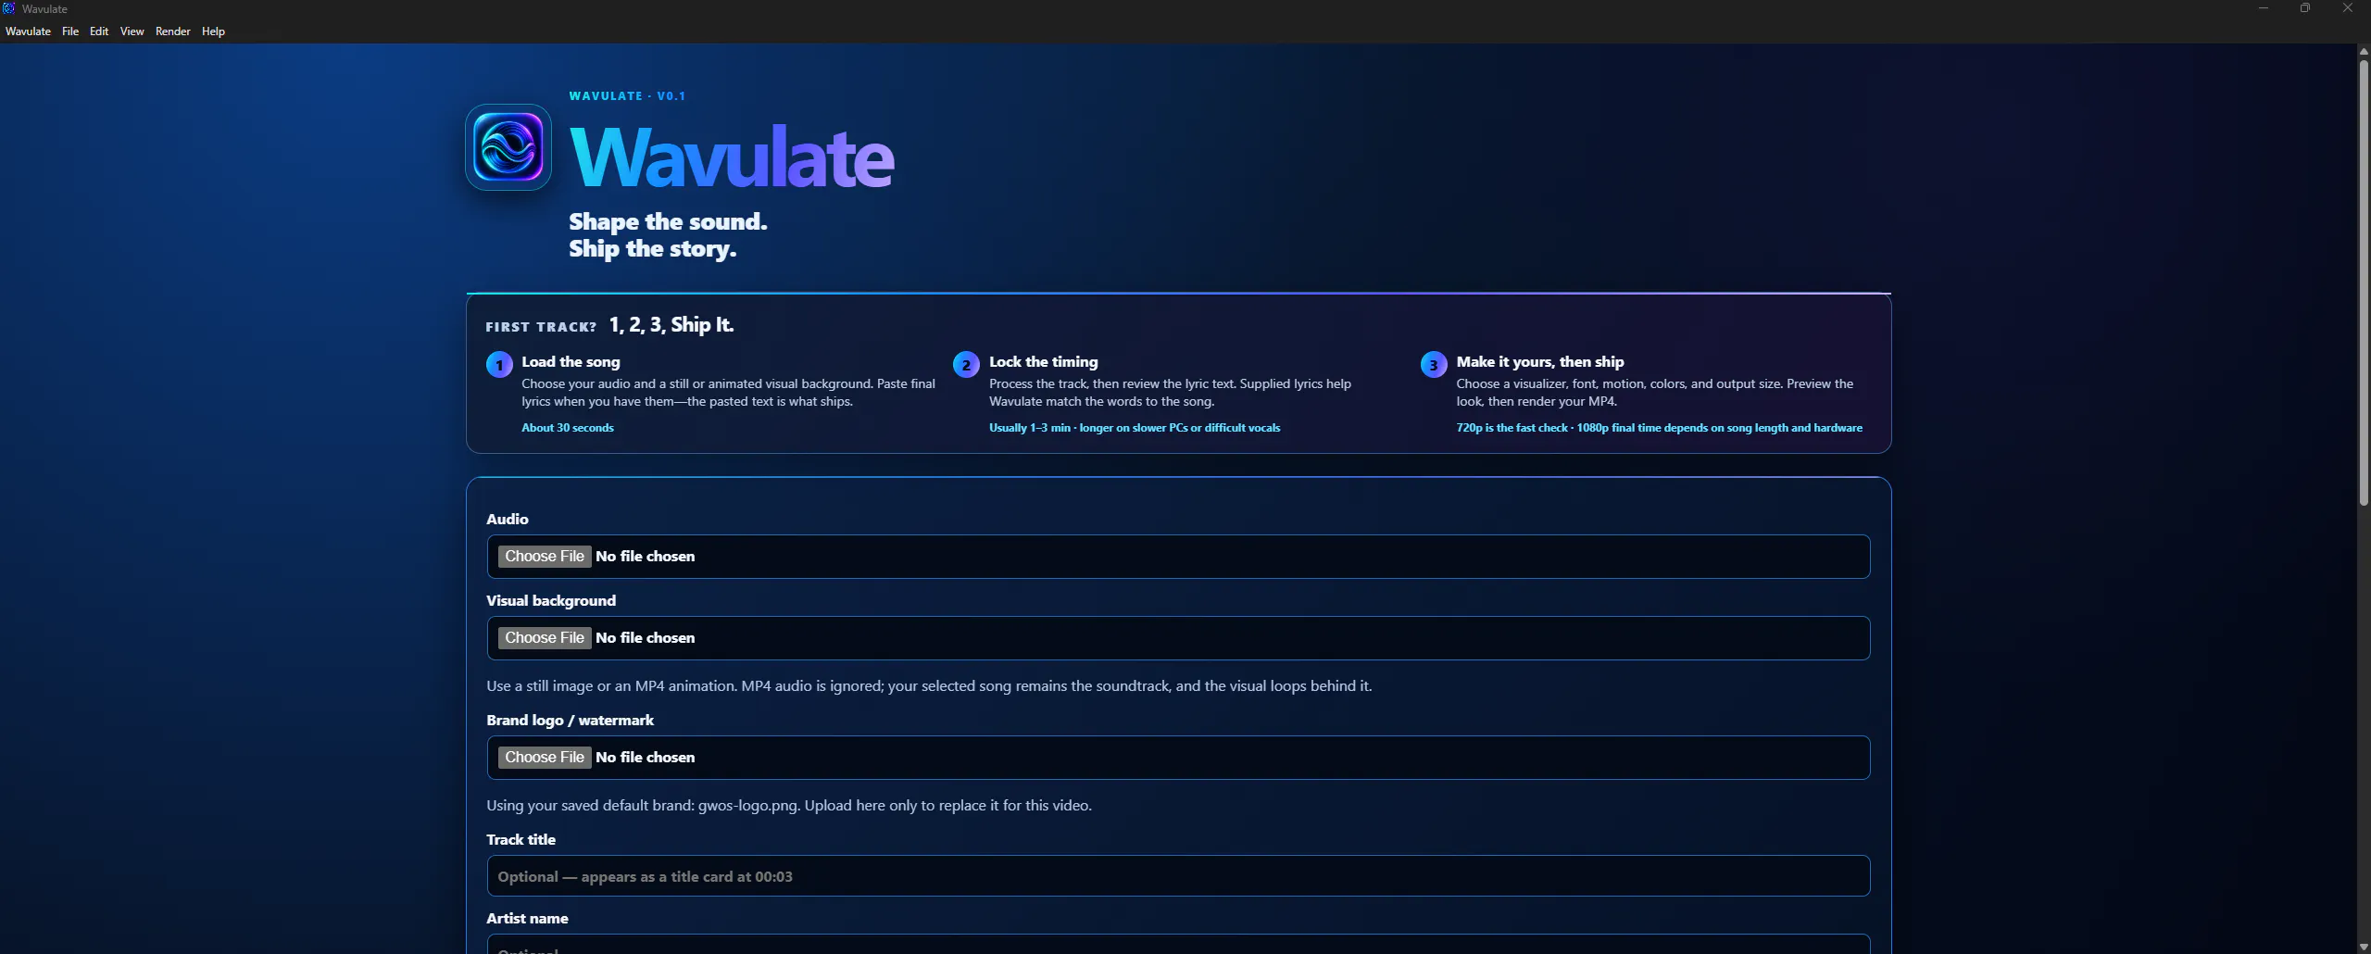Click the 'Shape the sound.' tagline
Image resolution: width=2371 pixels, height=954 pixels.
click(x=668, y=222)
